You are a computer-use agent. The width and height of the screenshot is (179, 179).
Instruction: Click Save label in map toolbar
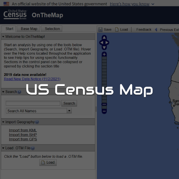coord(108,30)
